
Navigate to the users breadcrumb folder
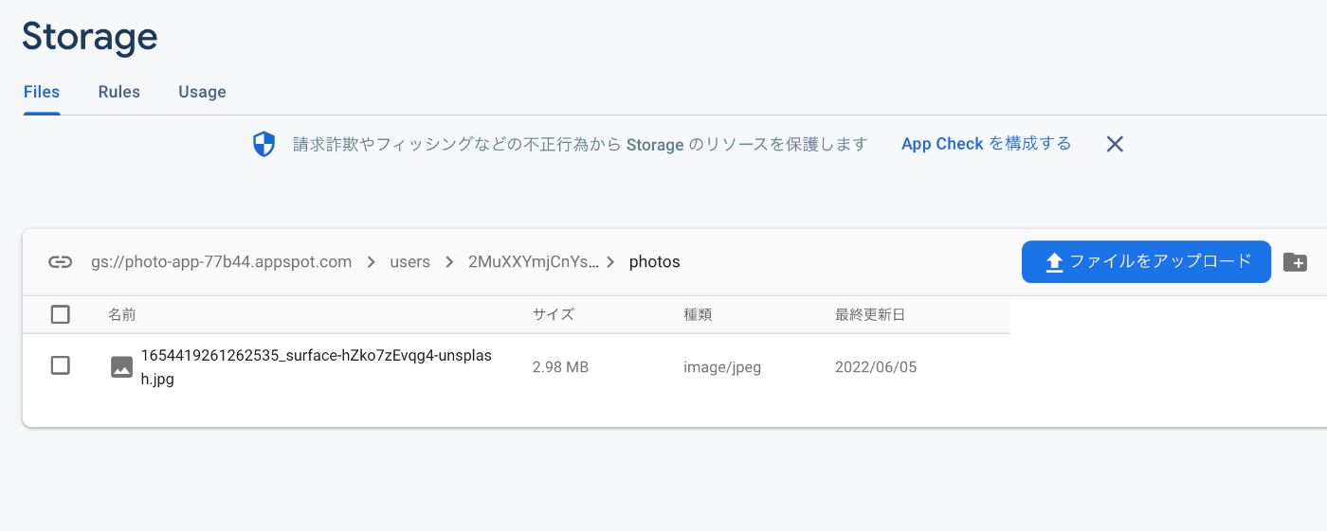[410, 262]
